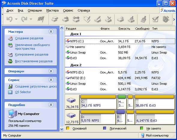Click the large wipe brush toolbar icon
Screen dimensions: 177x140
point(143,19)
